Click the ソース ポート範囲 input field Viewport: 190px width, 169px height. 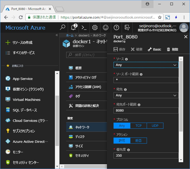pos(146,80)
